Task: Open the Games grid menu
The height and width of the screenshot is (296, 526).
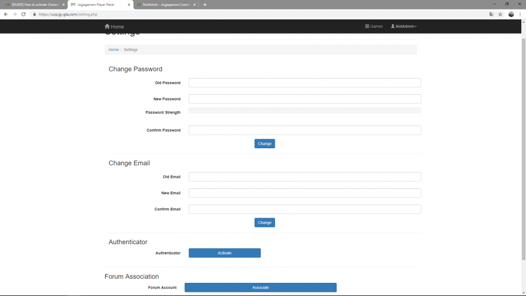Action: click(x=373, y=26)
